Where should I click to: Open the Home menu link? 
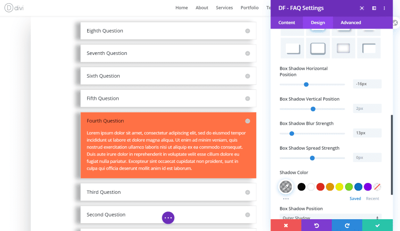182,8
